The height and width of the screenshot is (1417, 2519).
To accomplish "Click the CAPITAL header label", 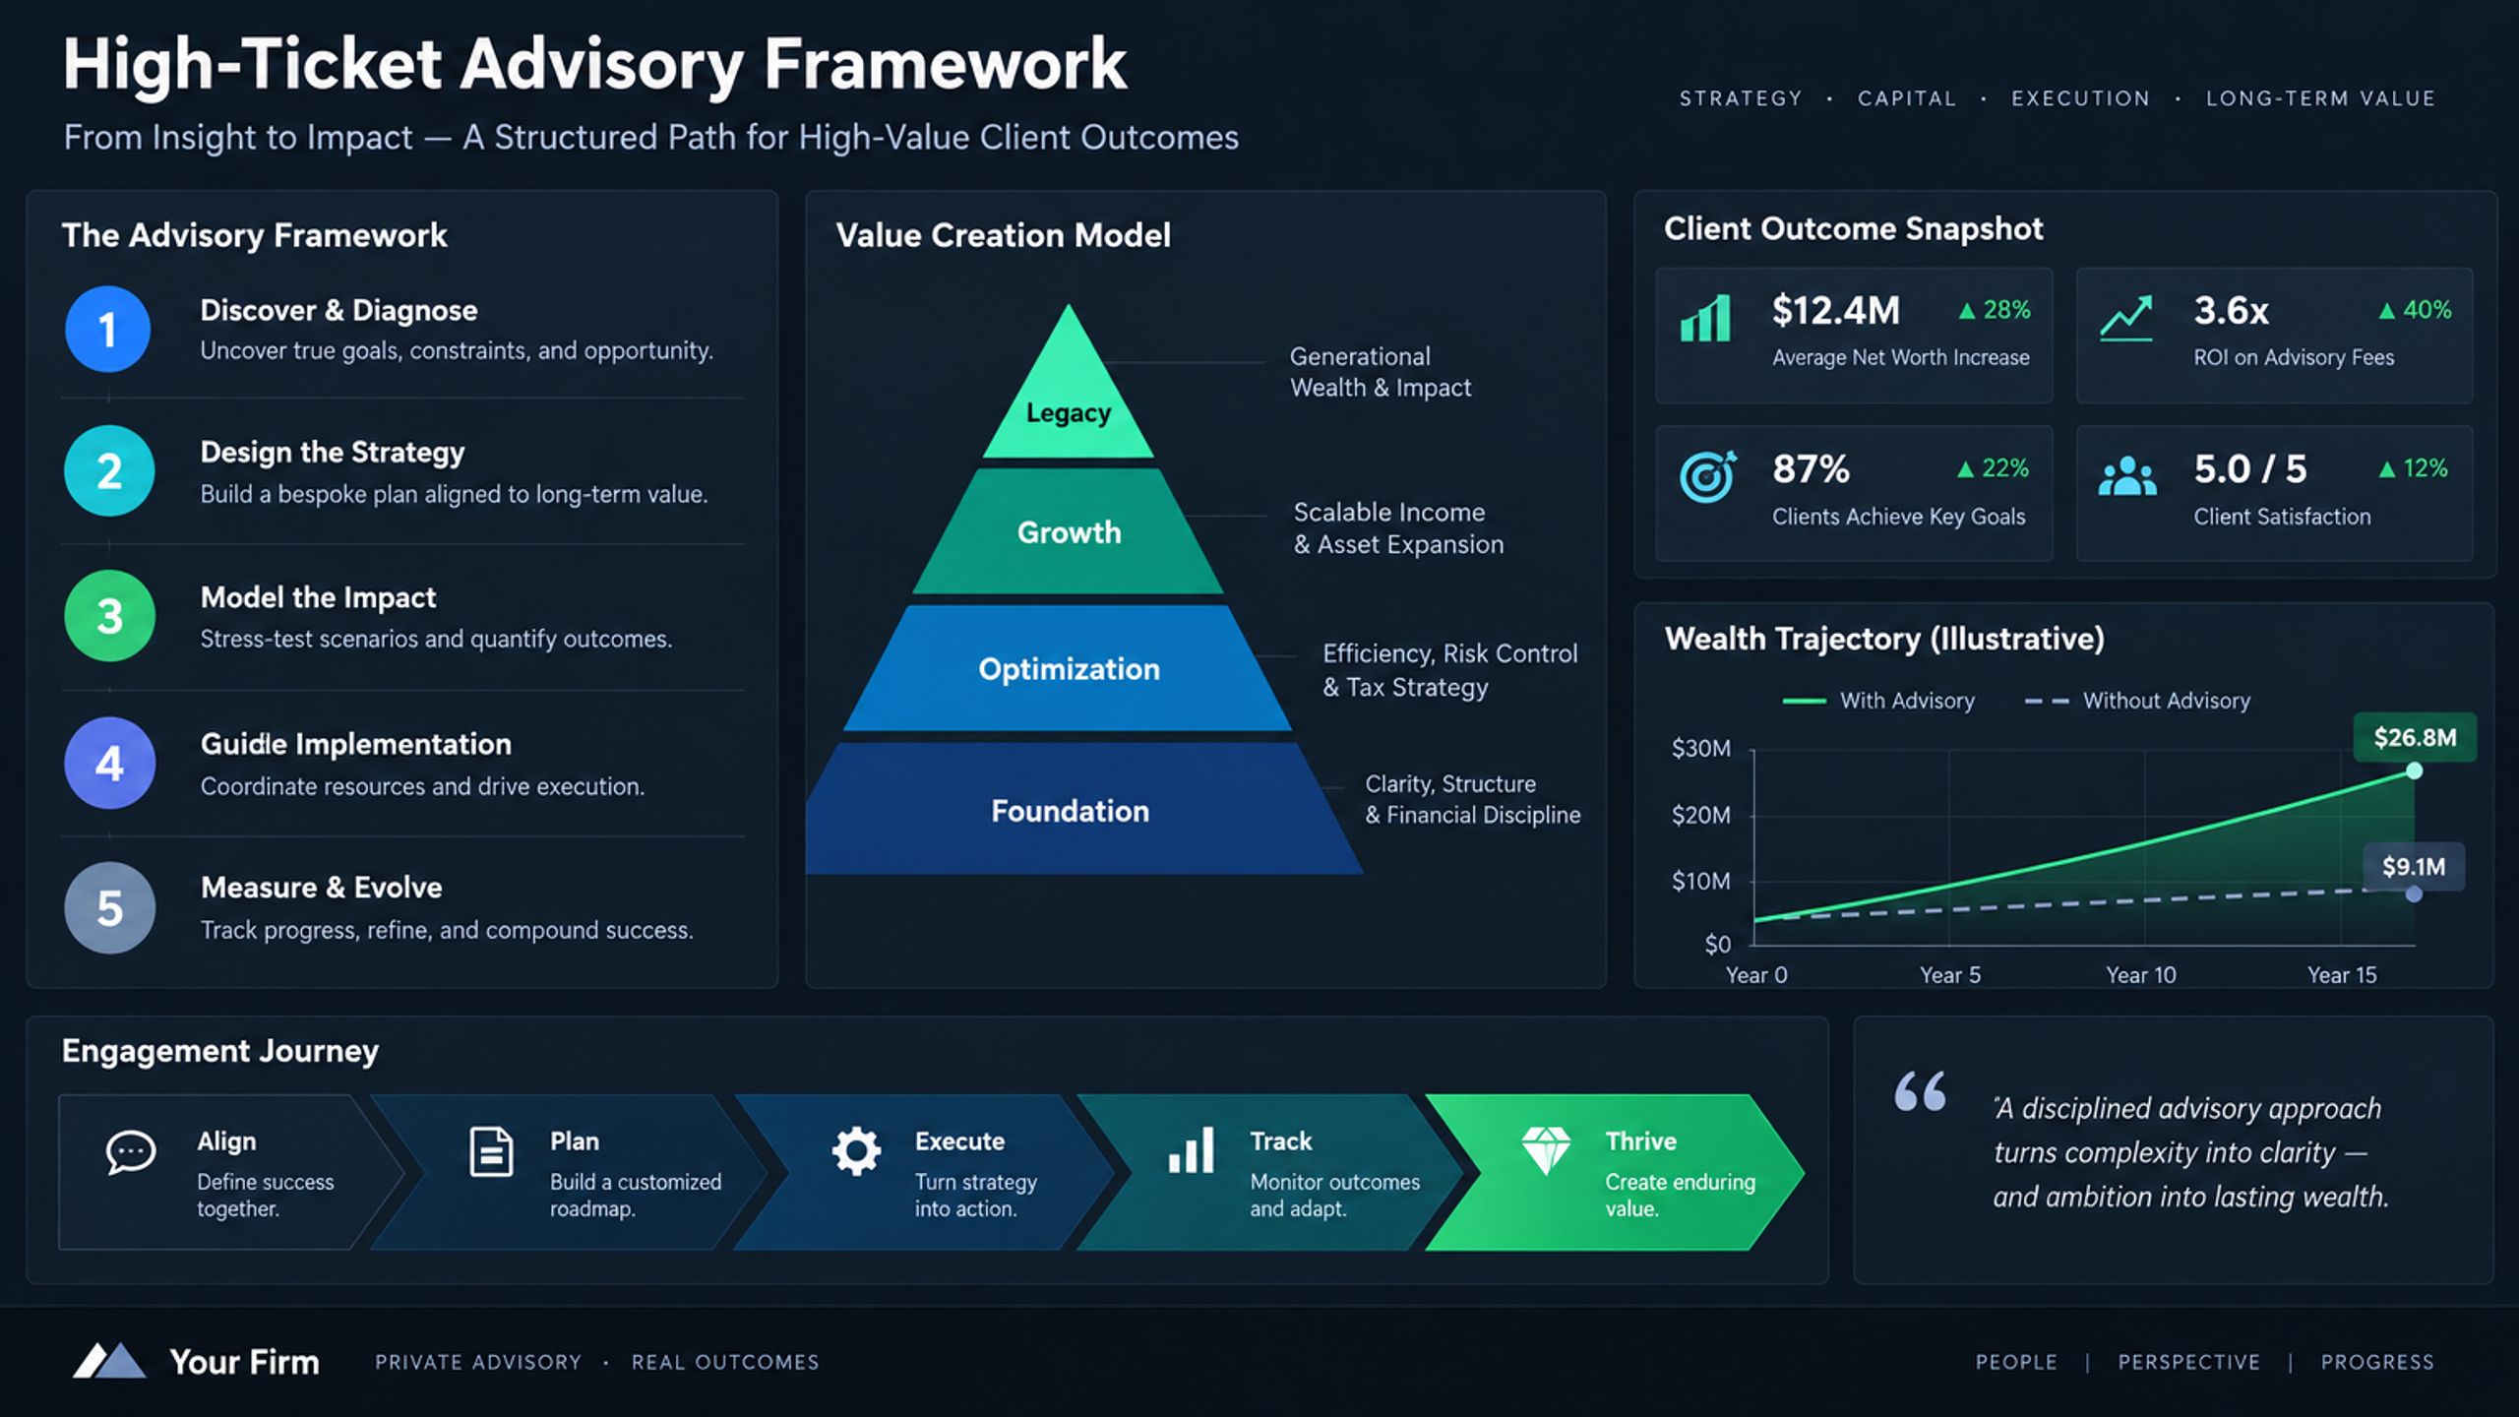I will (x=1907, y=98).
